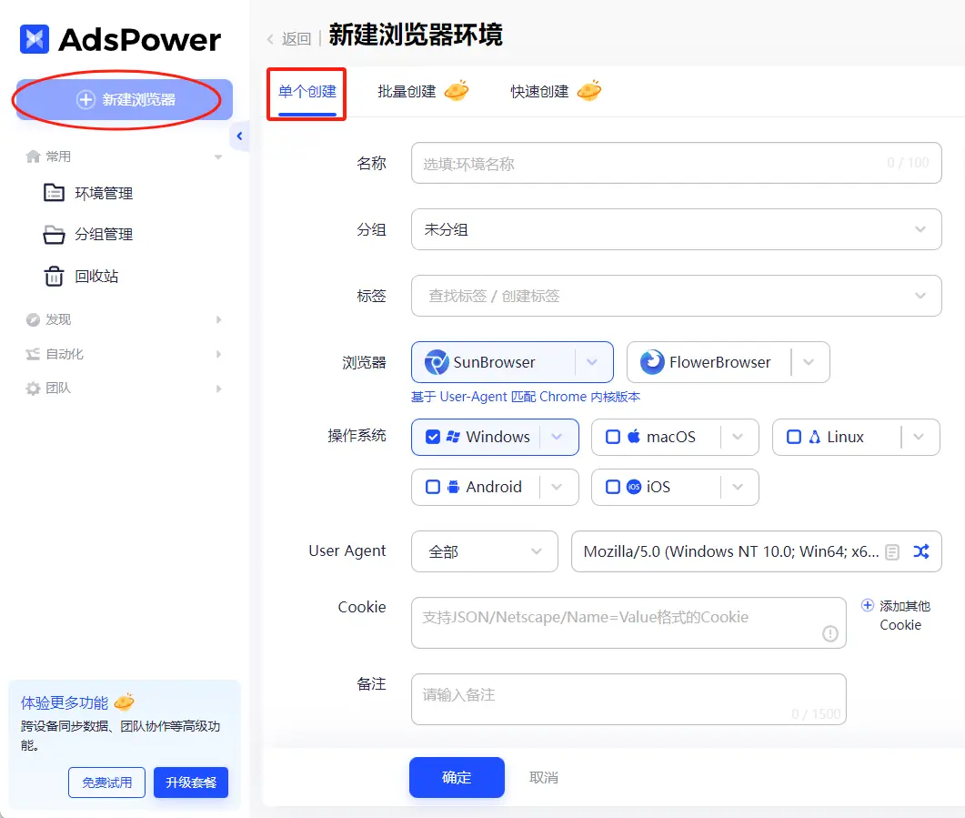Screen dimensions: 965x818
Task: Open the 环境管理 environment management section
Action: (x=106, y=192)
